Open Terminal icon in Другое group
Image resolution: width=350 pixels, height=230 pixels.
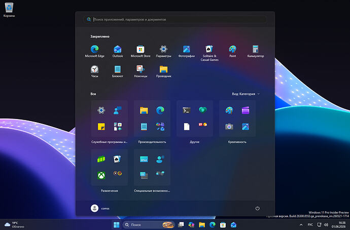coord(187,110)
